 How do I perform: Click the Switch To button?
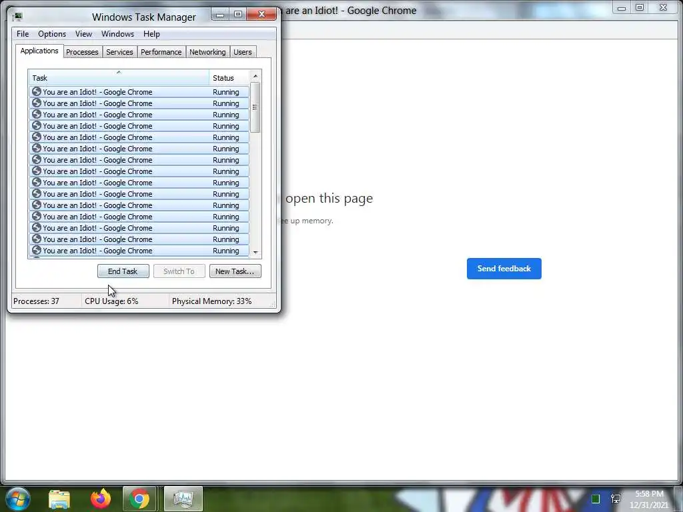click(x=179, y=271)
